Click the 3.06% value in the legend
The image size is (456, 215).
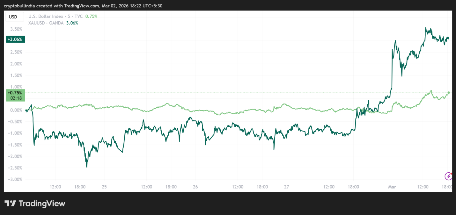pos(72,23)
